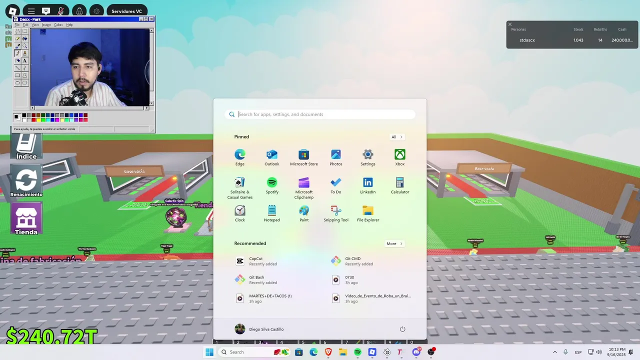Open the Roblox settings gear
This screenshot has width=640, height=360.
96,11
